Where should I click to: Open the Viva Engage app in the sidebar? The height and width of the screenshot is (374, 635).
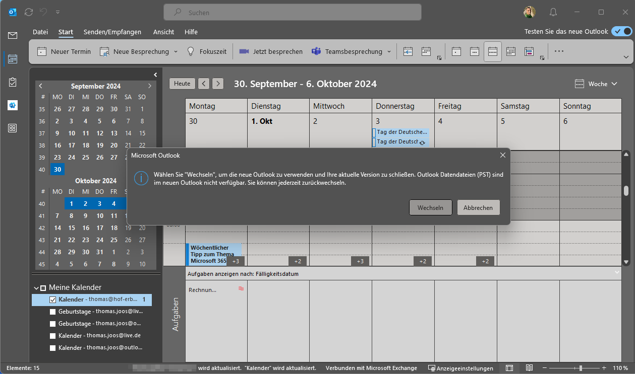point(13,105)
